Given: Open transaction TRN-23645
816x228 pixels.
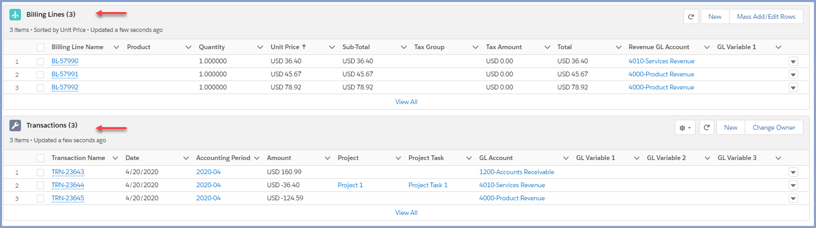Looking at the screenshot, I should (68, 198).
